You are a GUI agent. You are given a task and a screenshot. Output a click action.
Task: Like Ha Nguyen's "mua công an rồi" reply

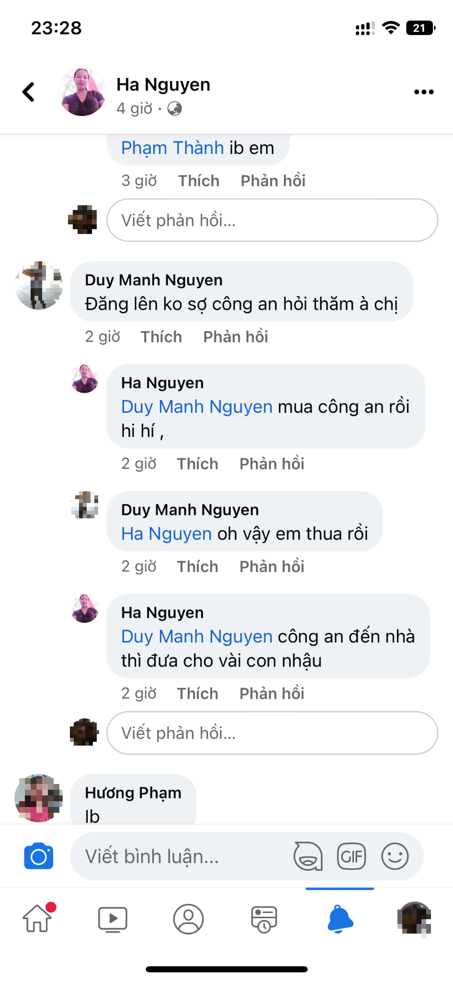(197, 464)
